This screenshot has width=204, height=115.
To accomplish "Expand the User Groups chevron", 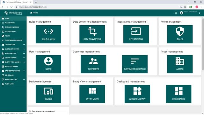I will tap(24, 45).
